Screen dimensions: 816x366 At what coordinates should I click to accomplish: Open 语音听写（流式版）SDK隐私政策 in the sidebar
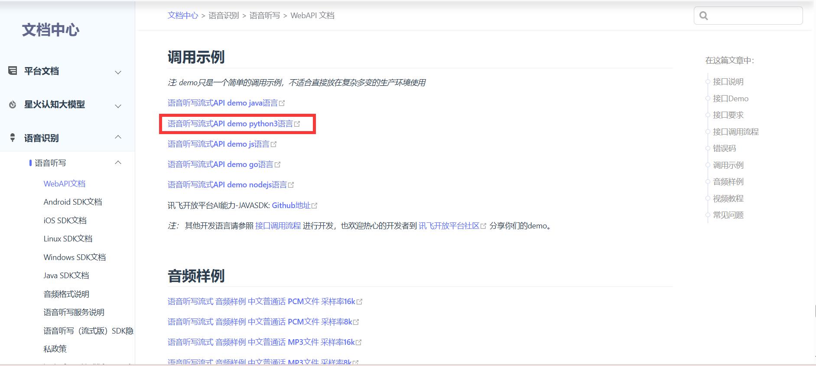[x=88, y=340]
